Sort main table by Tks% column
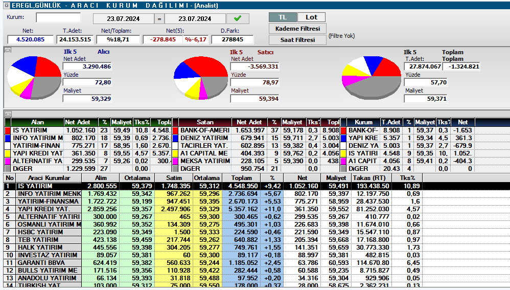This screenshot has width=510, height=290. click(407, 177)
